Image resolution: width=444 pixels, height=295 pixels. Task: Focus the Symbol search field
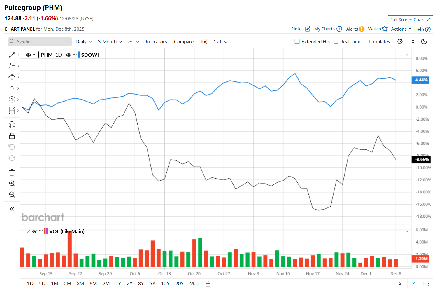pos(40,42)
